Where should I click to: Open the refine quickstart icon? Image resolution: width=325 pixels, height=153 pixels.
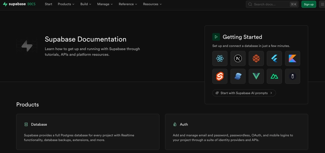coord(292,76)
